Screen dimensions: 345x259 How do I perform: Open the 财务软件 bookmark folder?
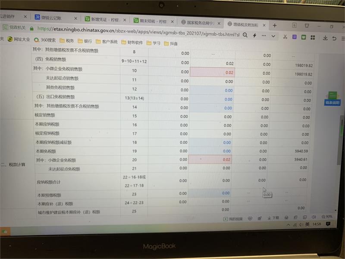(132, 42)
